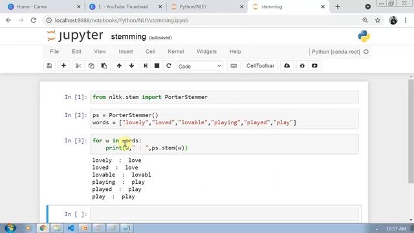Open browser zoom magnifier icon
414x233 pixels.
365,20
